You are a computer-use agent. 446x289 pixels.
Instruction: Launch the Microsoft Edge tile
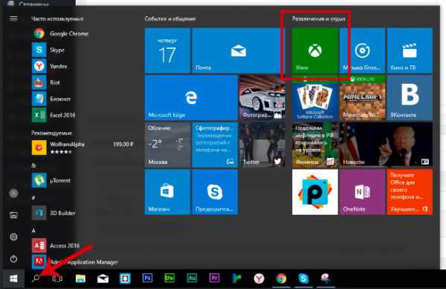click(191, 98)
